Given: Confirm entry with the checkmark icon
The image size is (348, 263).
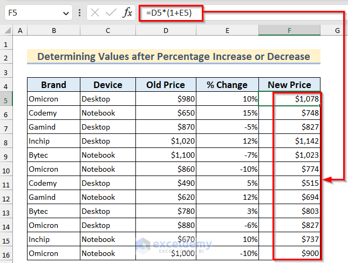Looking at the screenshot, I should coord(111,12).
